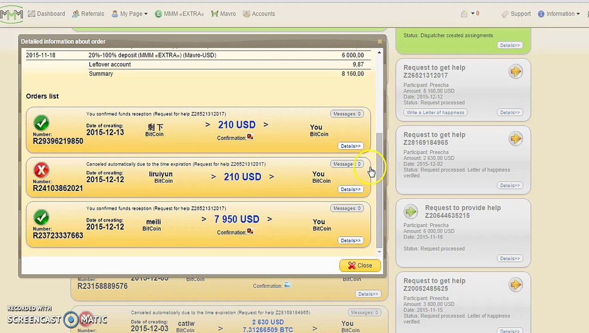The width and height of the screenshot is (589, 333).
Task: Click the MMM logo icon
Action: pyautogui.click(x=11, y=14)
